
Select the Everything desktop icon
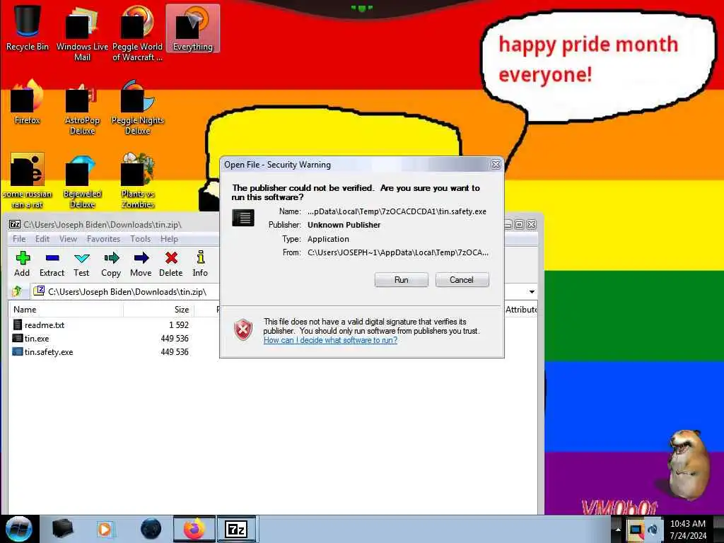[x=192, y=28]
